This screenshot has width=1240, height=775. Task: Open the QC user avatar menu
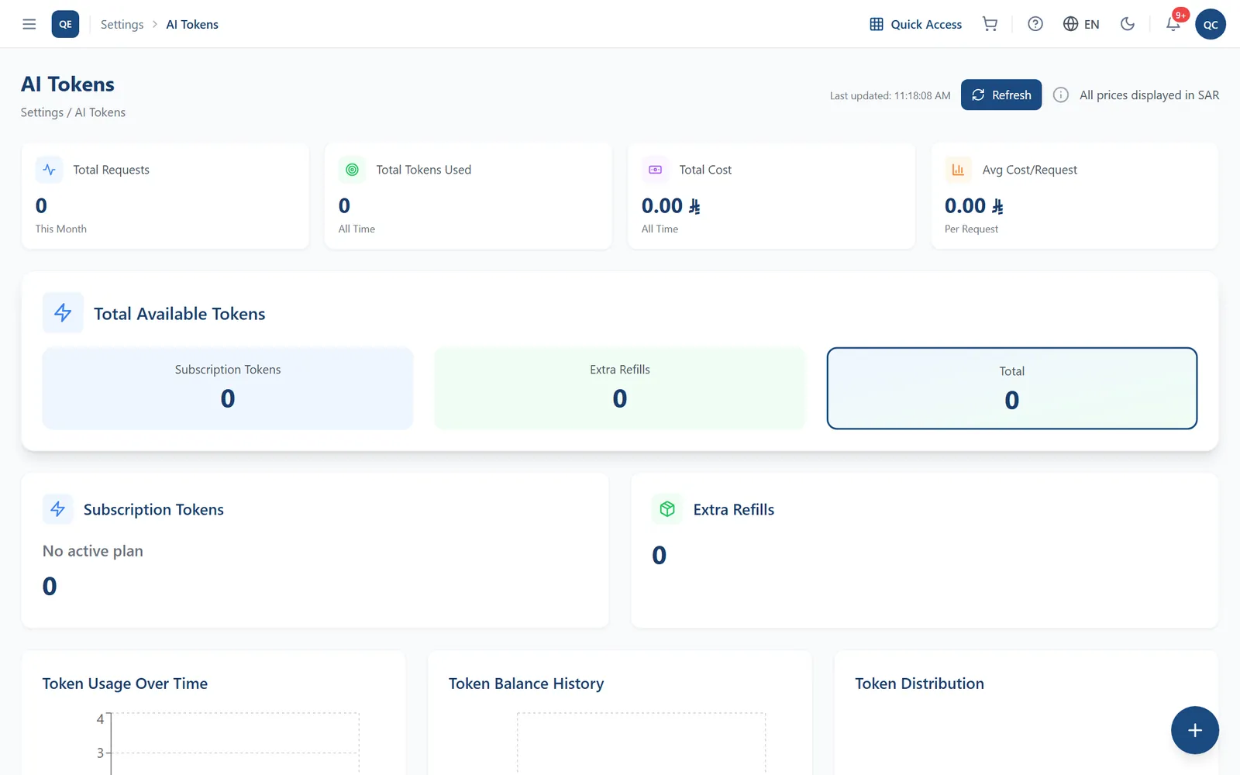click(1210, 24)
